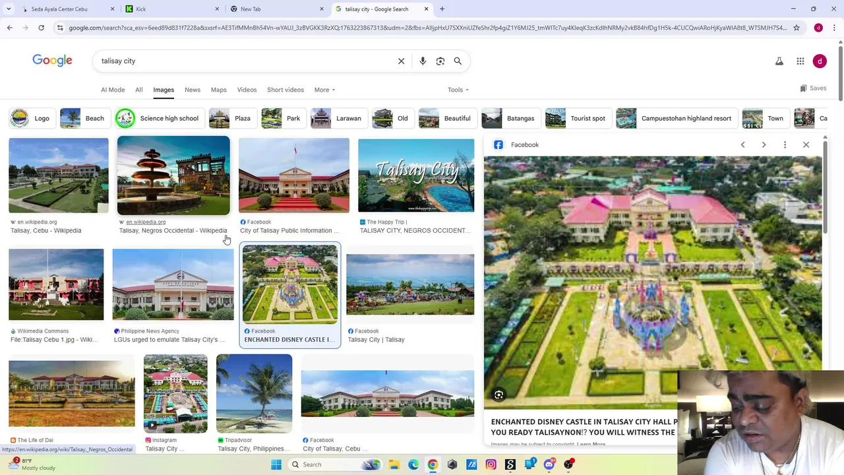The height and width of the screenshot is (475, 844).
Task: Go back in browser history
Action: coord(9,28)
